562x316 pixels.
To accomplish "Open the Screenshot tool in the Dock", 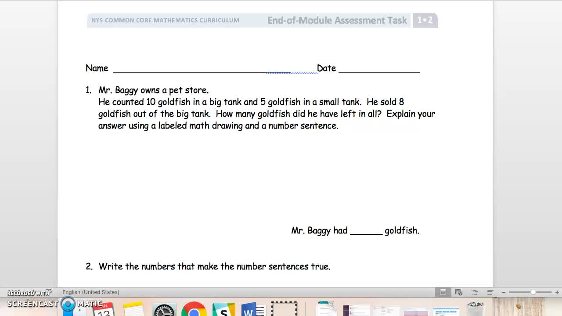I will [284, 309].
